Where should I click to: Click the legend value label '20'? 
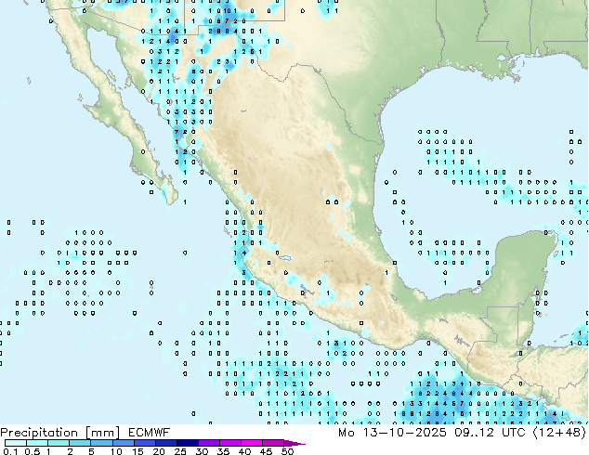[159, 451]
